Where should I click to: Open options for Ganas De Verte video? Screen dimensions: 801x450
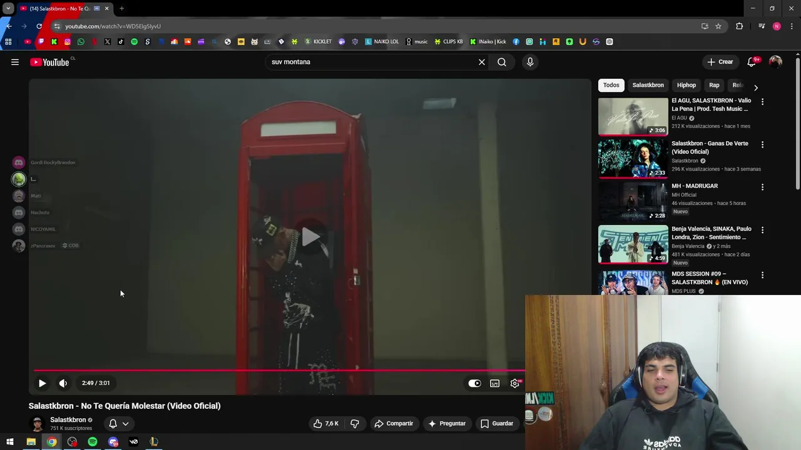tap(762, 144)
